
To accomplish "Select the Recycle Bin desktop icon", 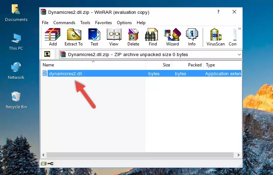I will 16,100.
